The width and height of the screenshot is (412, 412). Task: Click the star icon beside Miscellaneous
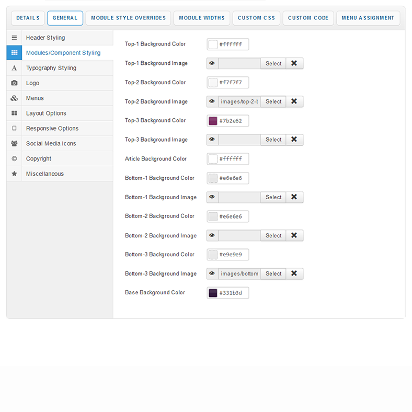(14, 174)
